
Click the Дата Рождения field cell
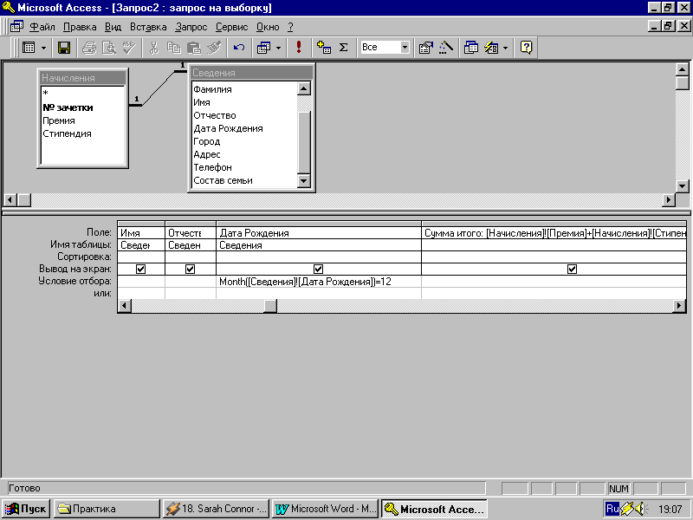coord(319,233)
